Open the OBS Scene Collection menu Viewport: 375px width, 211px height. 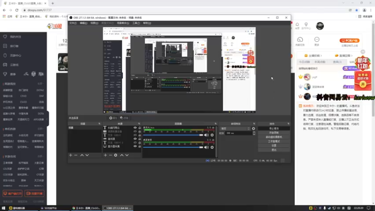[123, 23]
